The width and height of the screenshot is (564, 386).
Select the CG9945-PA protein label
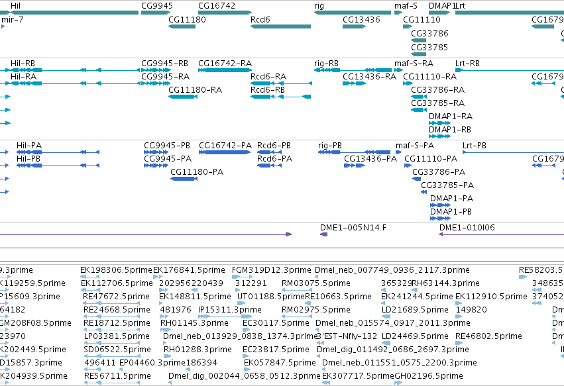coord(168,159)
